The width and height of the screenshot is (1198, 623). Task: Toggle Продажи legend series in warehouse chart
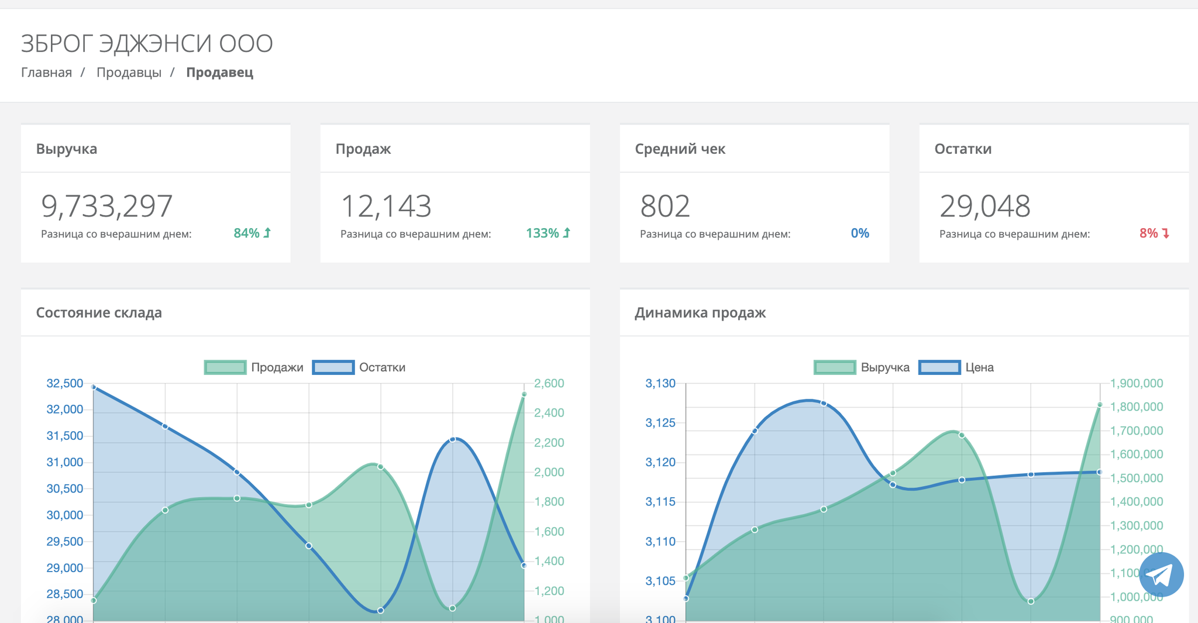tap(254, 367)
